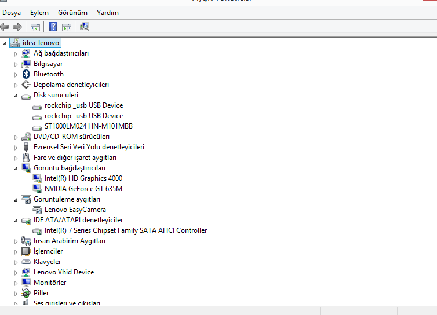Screen dimensions: 437x315
Task: Expand the DVD/CD-ROM sürücüleri node
Action: [16, 137]
